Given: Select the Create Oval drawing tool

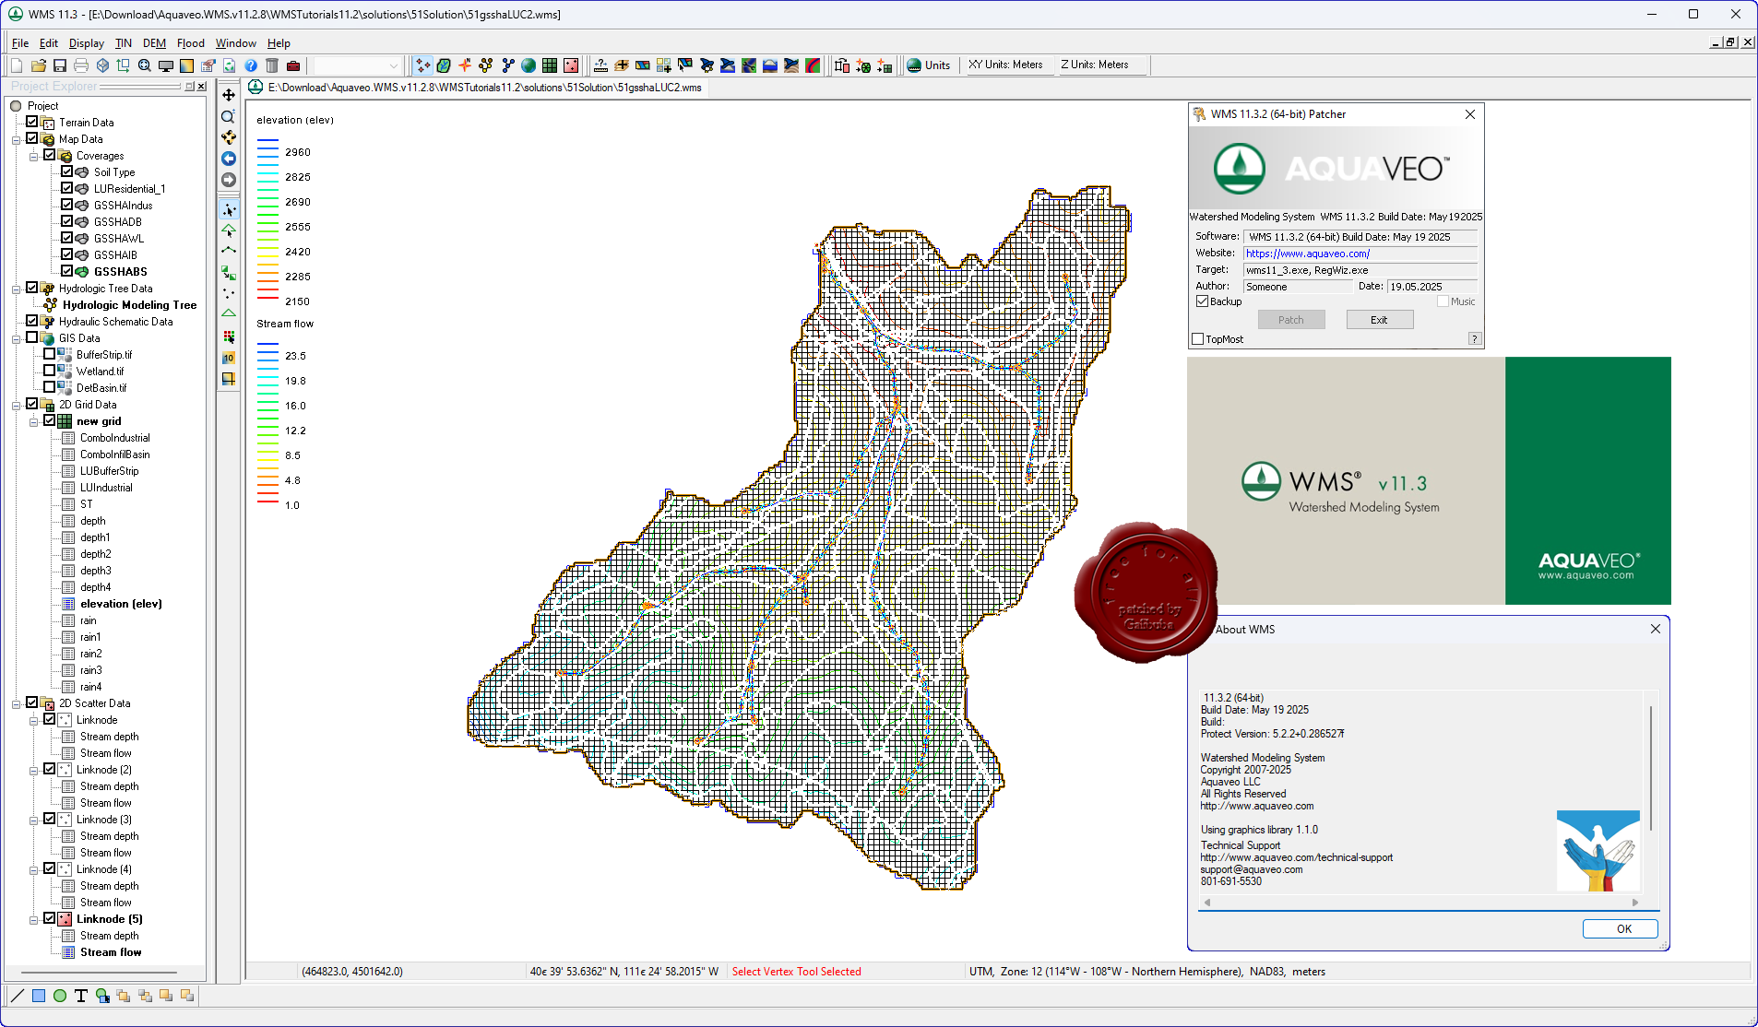Looking at the screenshot, I should [x=60, y=996].
